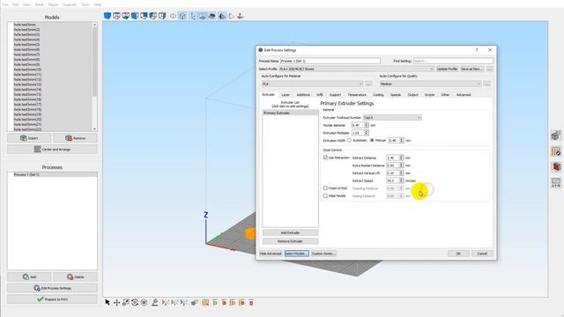
Task: Toggle the cross section view icon
Action: pyautogui.click(x=173, y=16)
